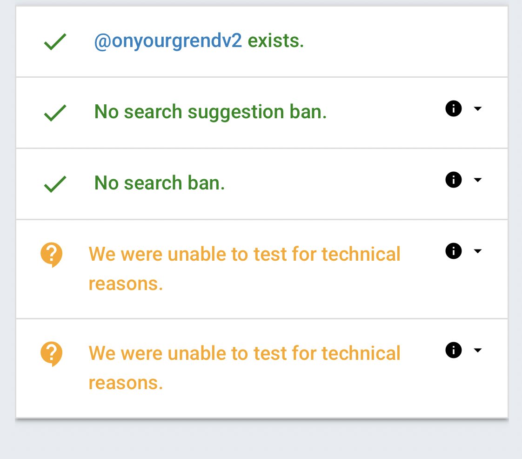Click the last orange question mark icon
The height and width of the screenshot is (459, 522).
coord(51,354)
